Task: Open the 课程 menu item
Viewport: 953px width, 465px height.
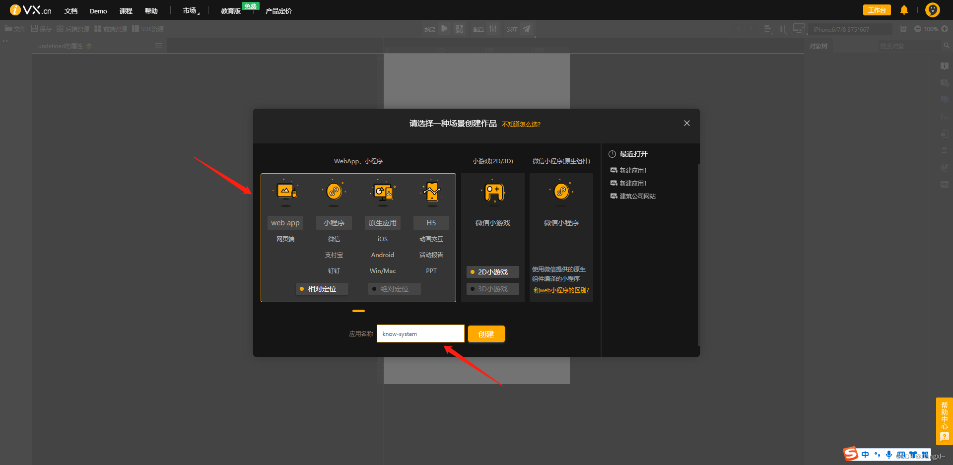Action: pyautogui.click(x=126, y=11)
